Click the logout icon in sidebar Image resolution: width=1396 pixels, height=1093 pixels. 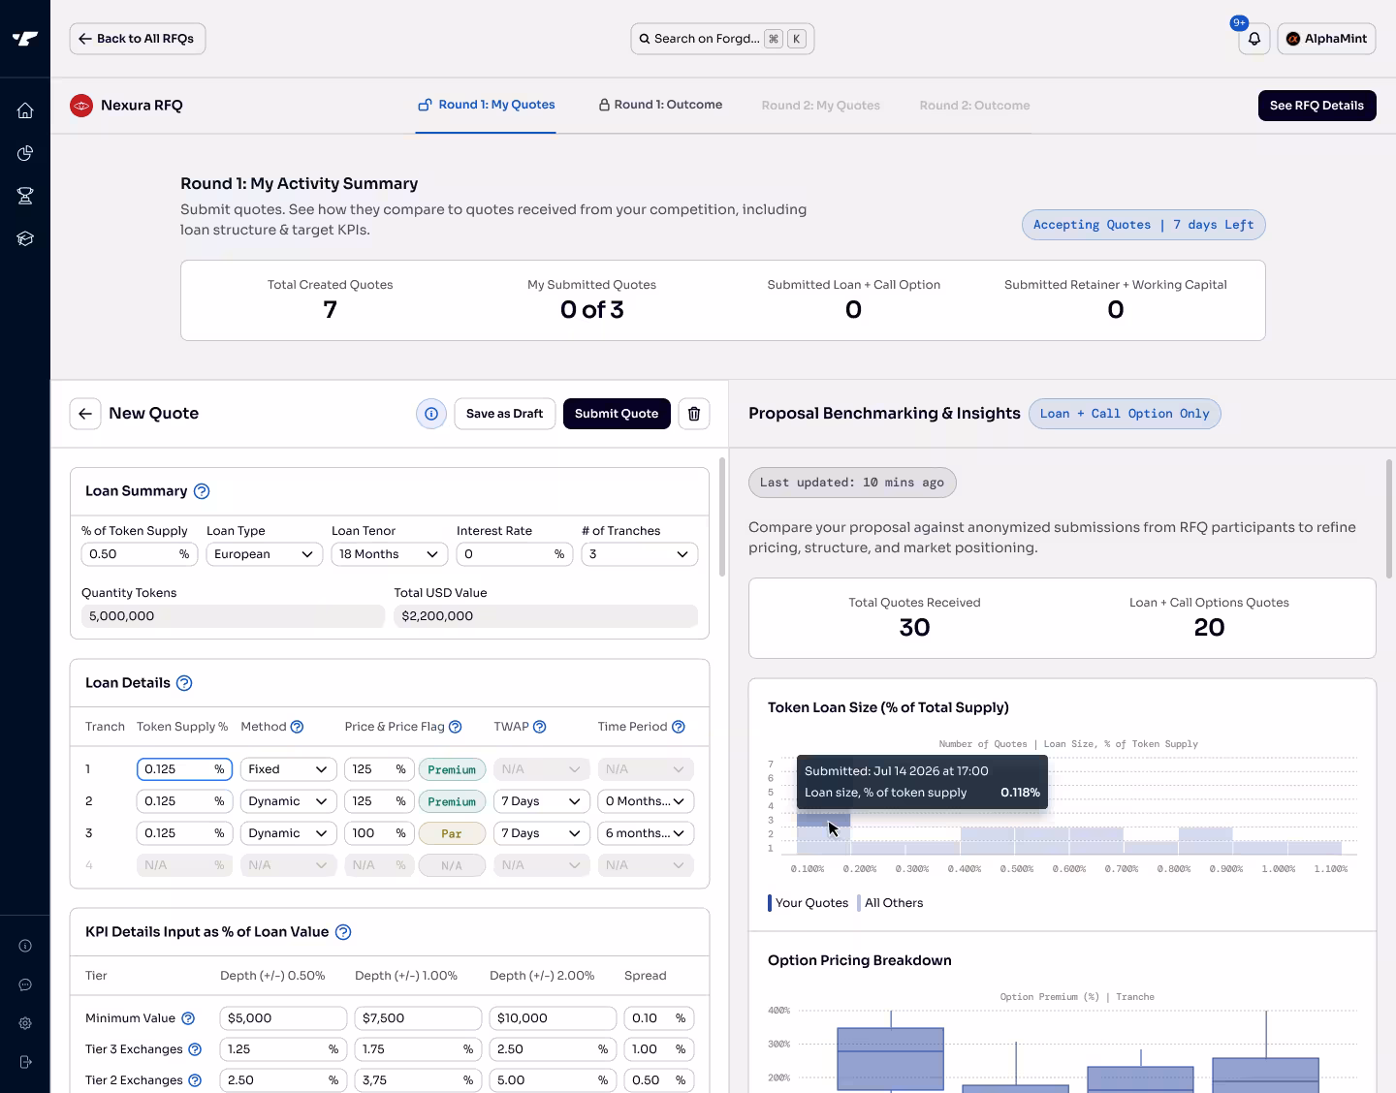(x=25, y=1062)
